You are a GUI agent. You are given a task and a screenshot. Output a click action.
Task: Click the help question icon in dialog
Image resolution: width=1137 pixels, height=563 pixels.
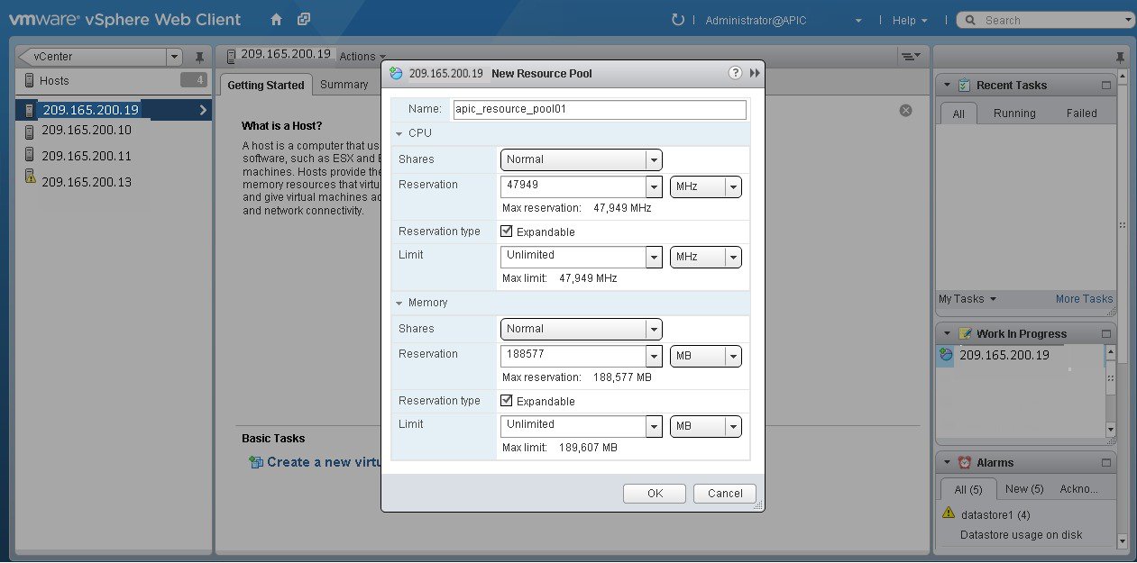[x=736, y=73]
